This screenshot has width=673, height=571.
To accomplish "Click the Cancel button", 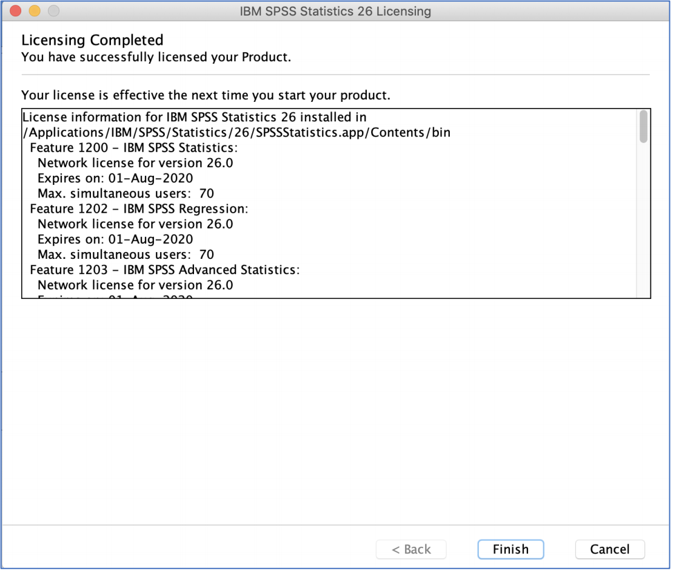I will [x=611, y=550].
